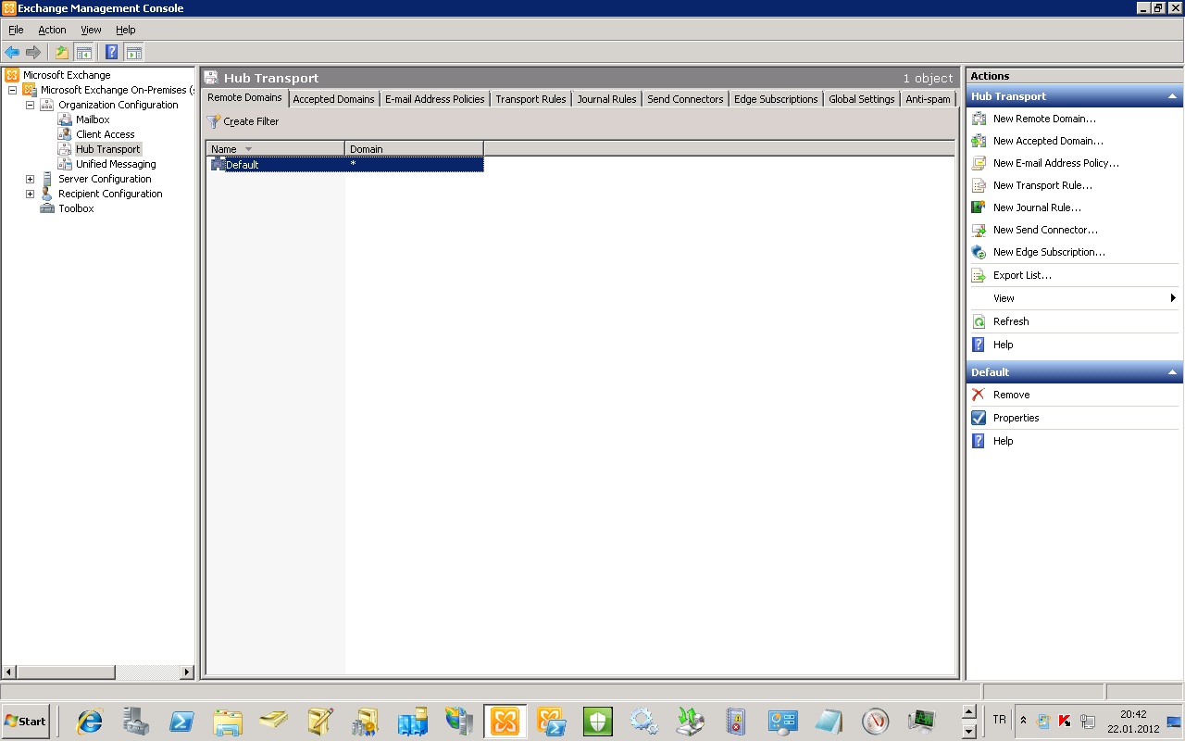This screenshot has width=1185, height=741.
Task: Select Hub Transport in the tree
Action: (108, 149)
